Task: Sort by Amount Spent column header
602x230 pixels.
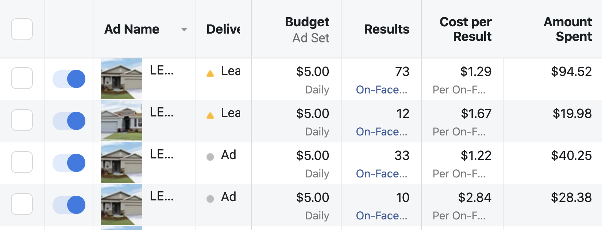Action: coord(567,29)
